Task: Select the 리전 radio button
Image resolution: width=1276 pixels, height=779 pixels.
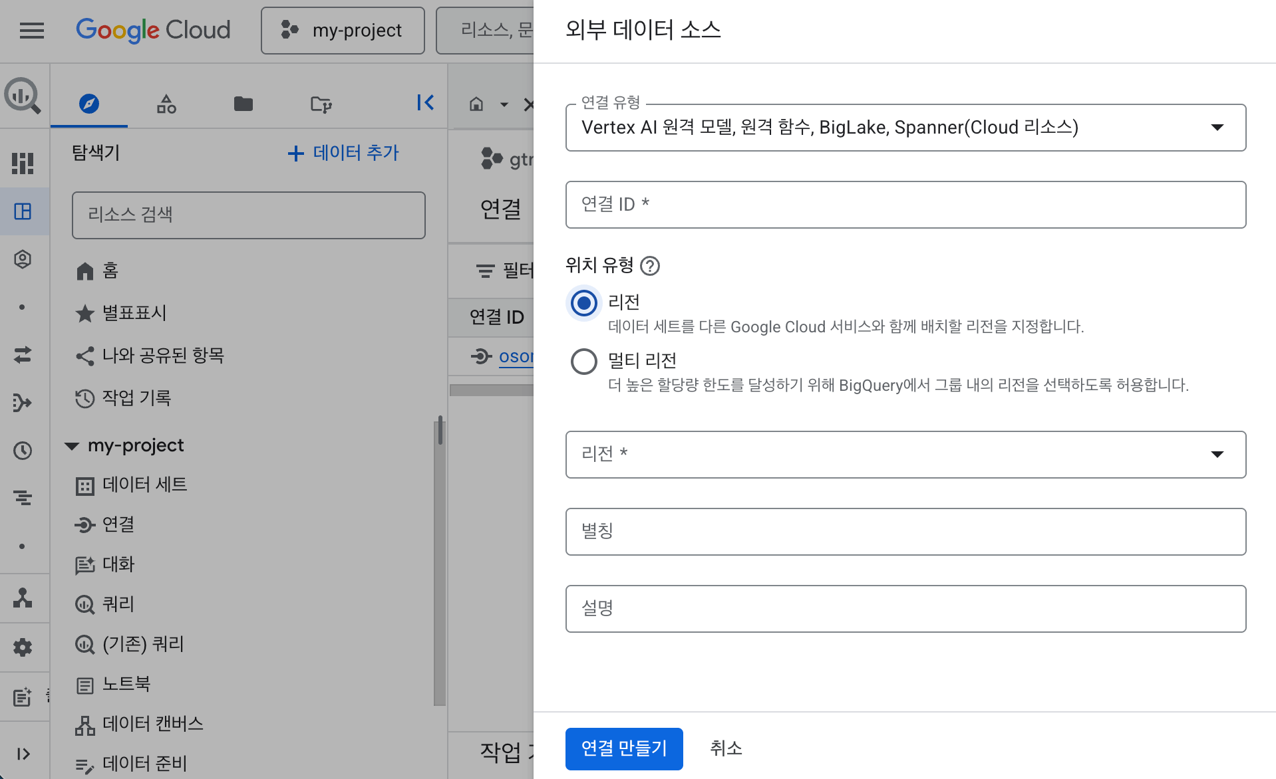Action: (583, 303)
